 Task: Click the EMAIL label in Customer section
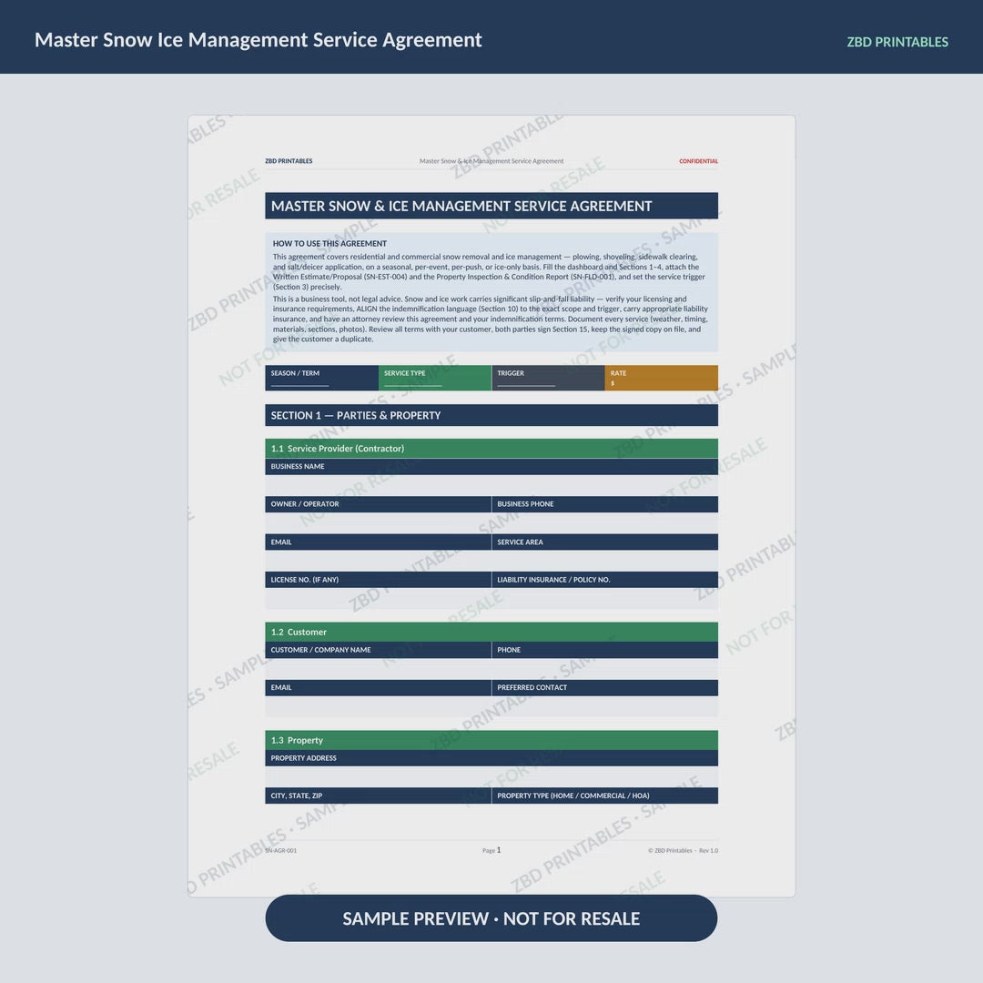(281, 688)
